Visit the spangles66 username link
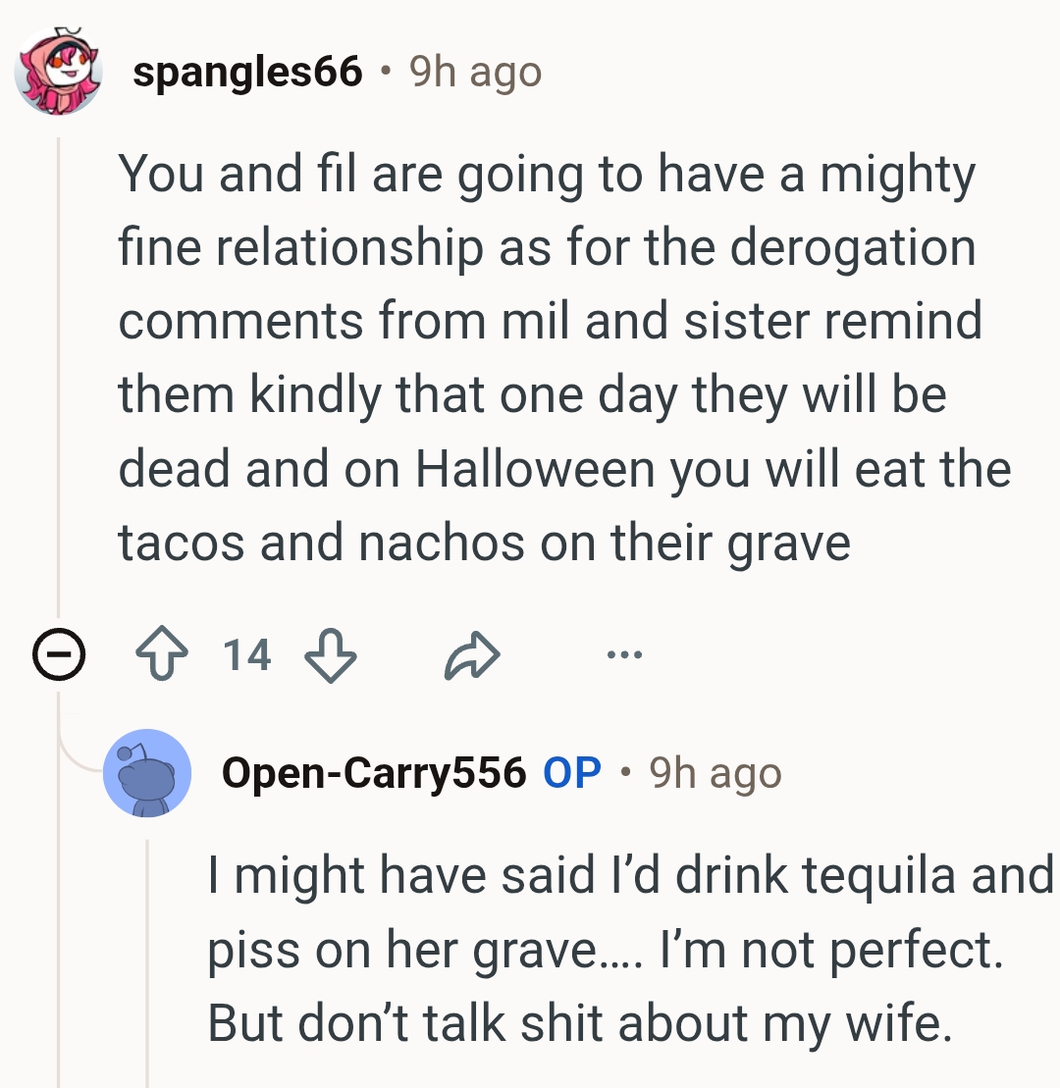Viewport: 1060px width, 1088px height. [247, 72]
